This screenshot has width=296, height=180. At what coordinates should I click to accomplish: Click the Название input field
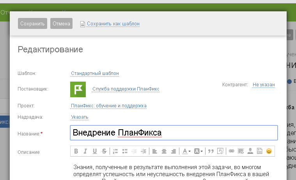point(174,133)
